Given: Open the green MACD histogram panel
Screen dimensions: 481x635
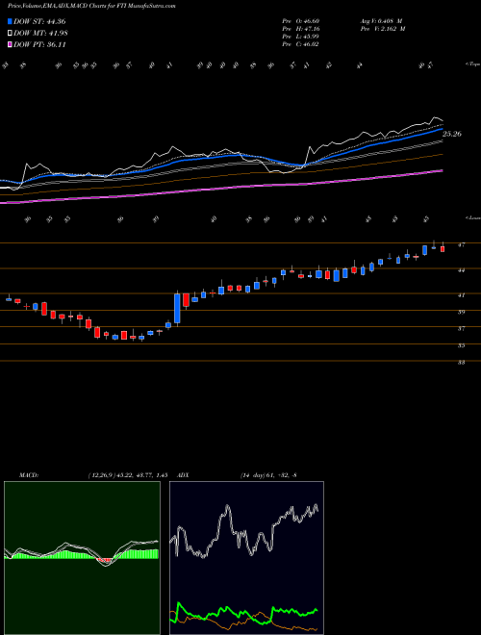Looking at the screenshot, I should click(x=82, y=558).
